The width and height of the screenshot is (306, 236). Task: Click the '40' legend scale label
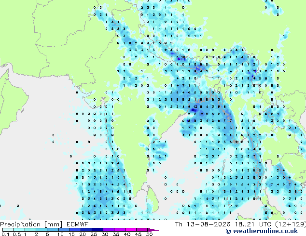127,234
